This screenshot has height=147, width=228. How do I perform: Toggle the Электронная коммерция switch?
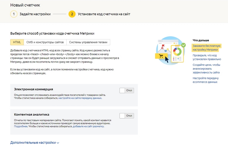(x=127, y=91)
